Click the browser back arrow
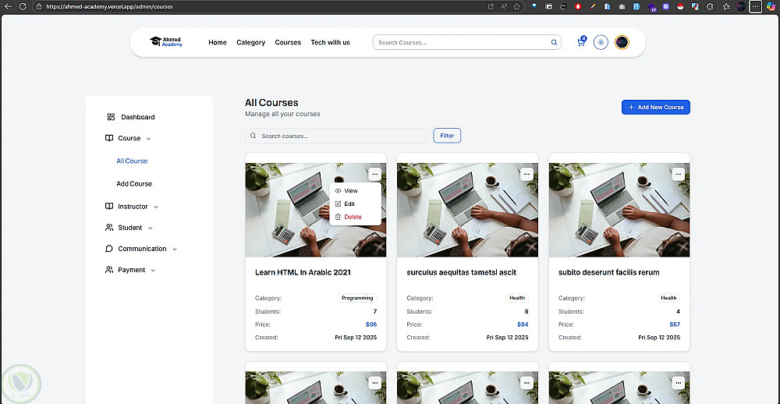The height and width of the screenshot is (404, 780). (x=8, y=7)
